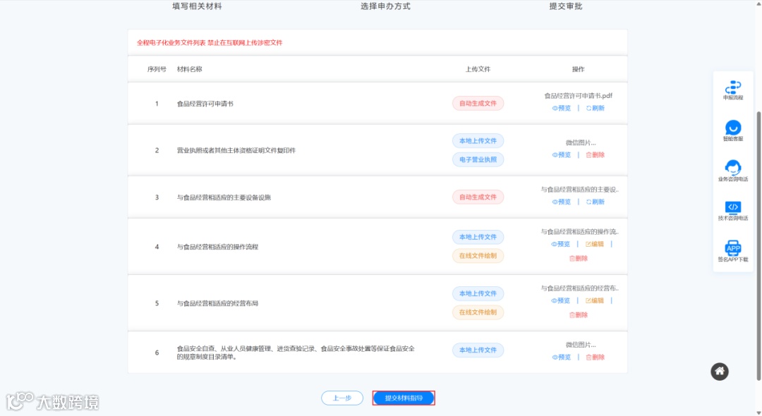Open the 签名APP下载 download icon

click(x=733, y=248)
